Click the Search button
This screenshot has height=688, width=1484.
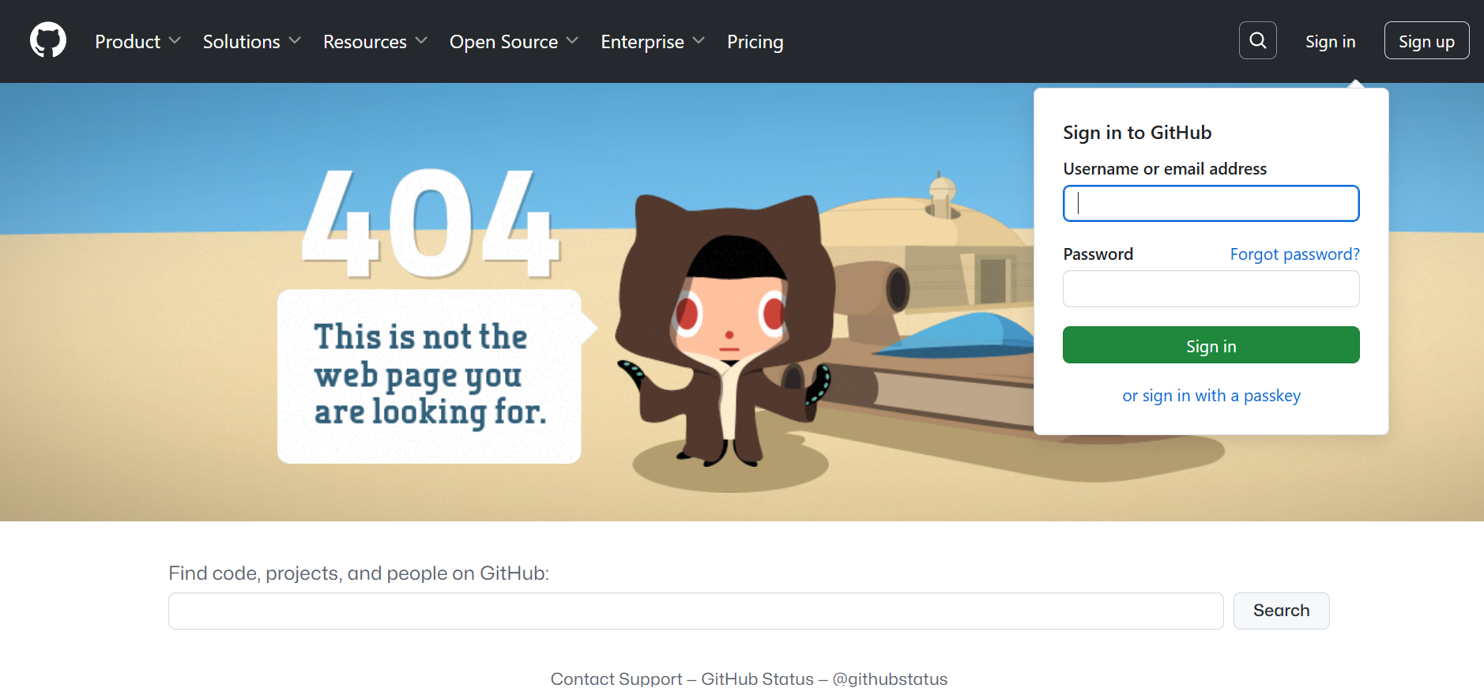point(1281,611)
